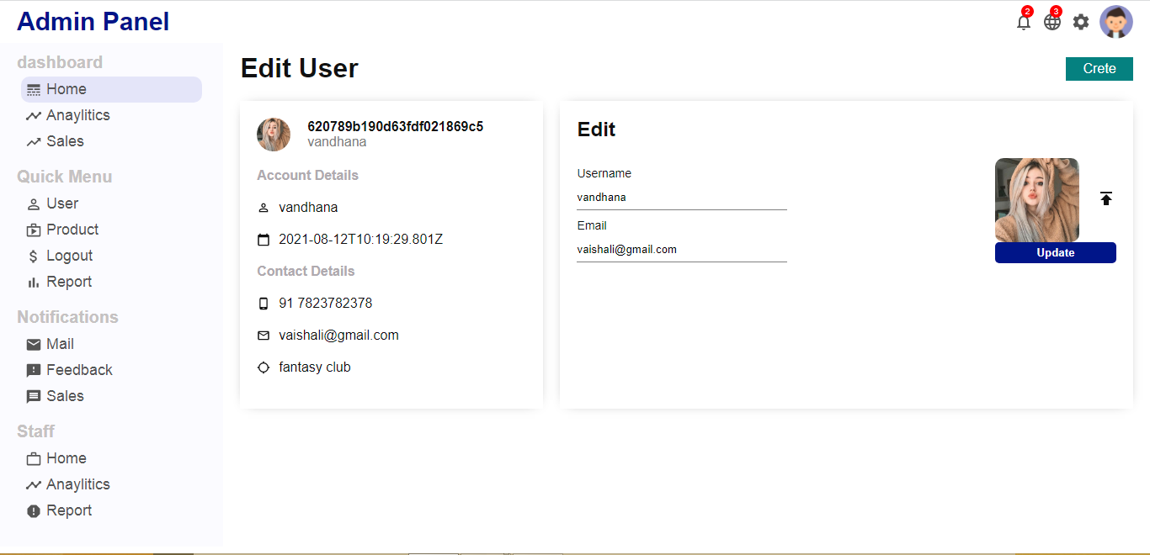This screenshot has width=1150, height=555.
Task: Click the language globe icon
Action: (x=1052, y=22)
